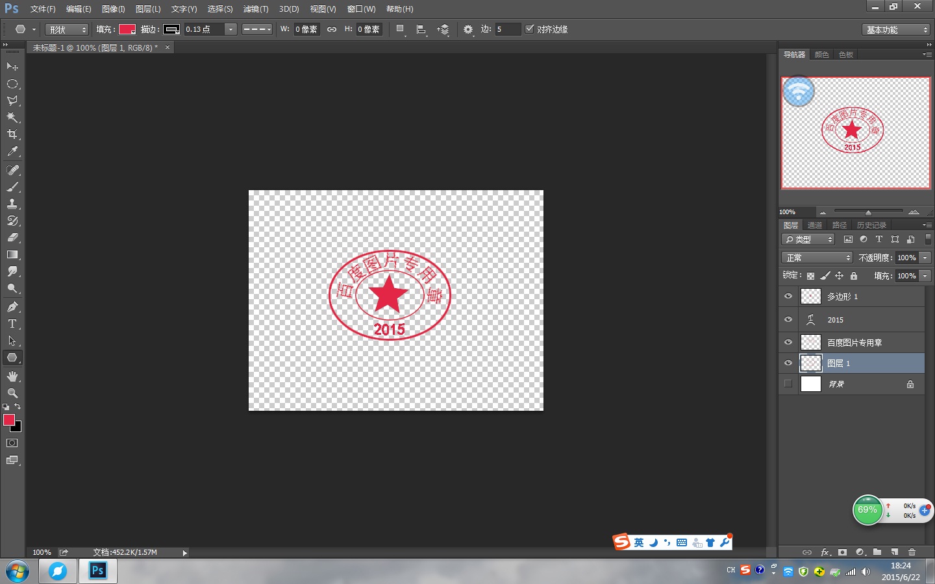Select the Healing Brush tool
Screen dimensions: 935x584
tap(12, 170)
